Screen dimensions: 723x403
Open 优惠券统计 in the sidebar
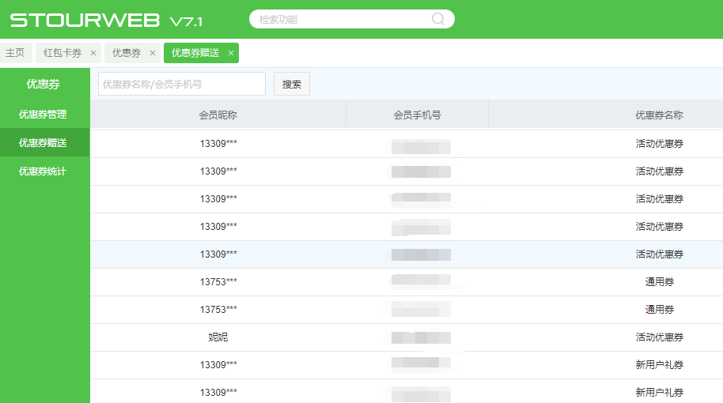(43, 171)
